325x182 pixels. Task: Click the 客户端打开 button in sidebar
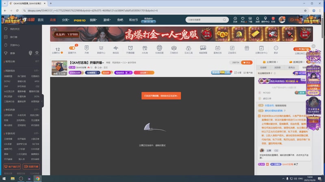[12, 167]
